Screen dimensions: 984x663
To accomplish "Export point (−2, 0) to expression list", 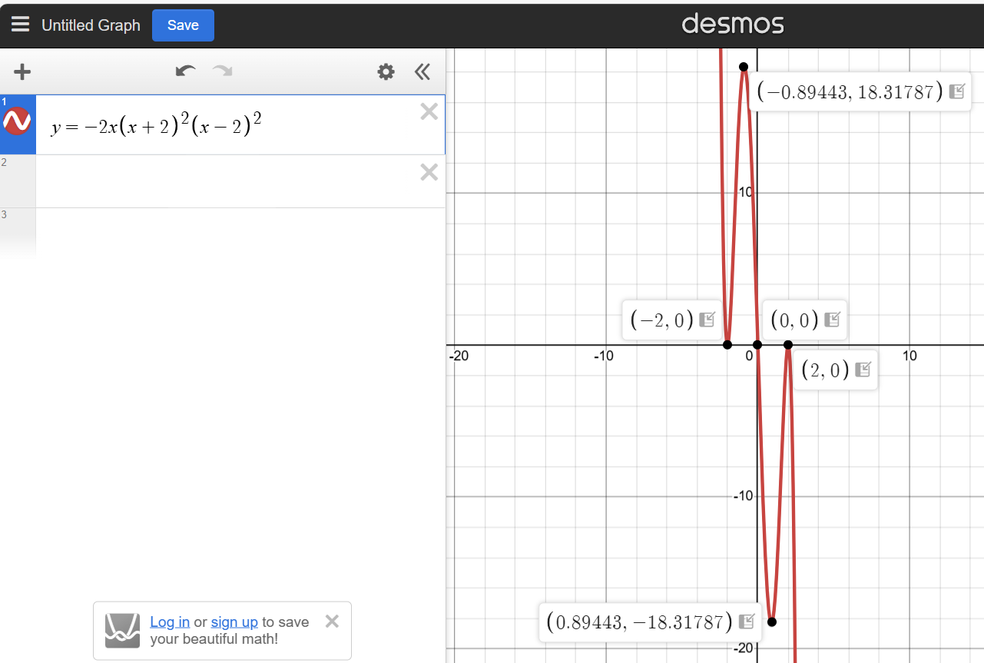I will coord(707,320).
